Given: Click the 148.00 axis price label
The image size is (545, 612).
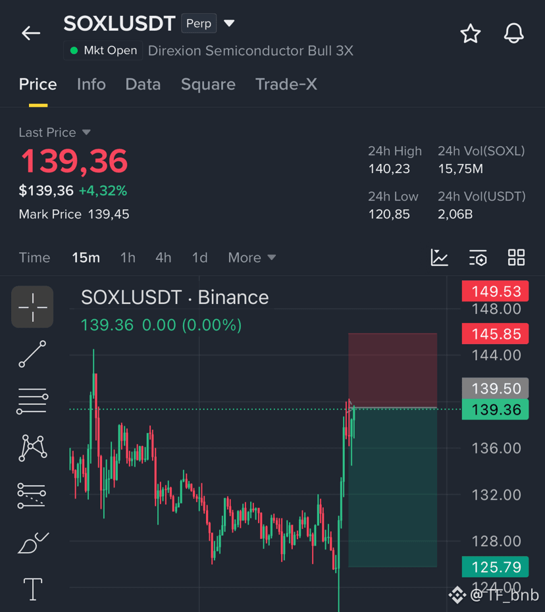Looking at the screenshot, I should pos(496,309).
